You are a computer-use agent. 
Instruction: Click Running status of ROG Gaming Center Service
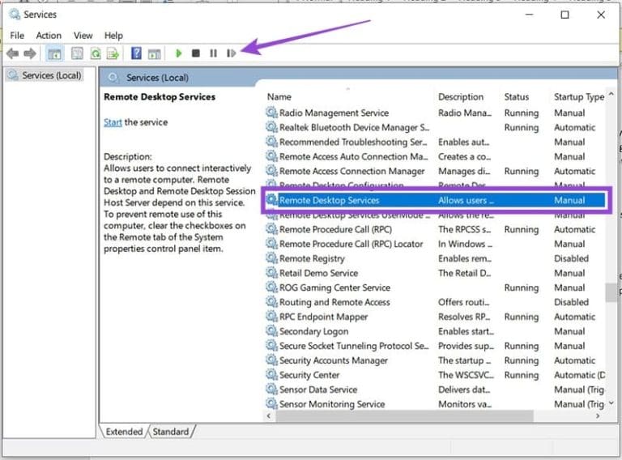click(x=522, y=287)
